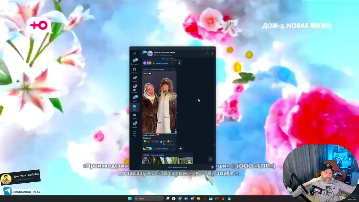Open the three-dot channel options menu

212,54
